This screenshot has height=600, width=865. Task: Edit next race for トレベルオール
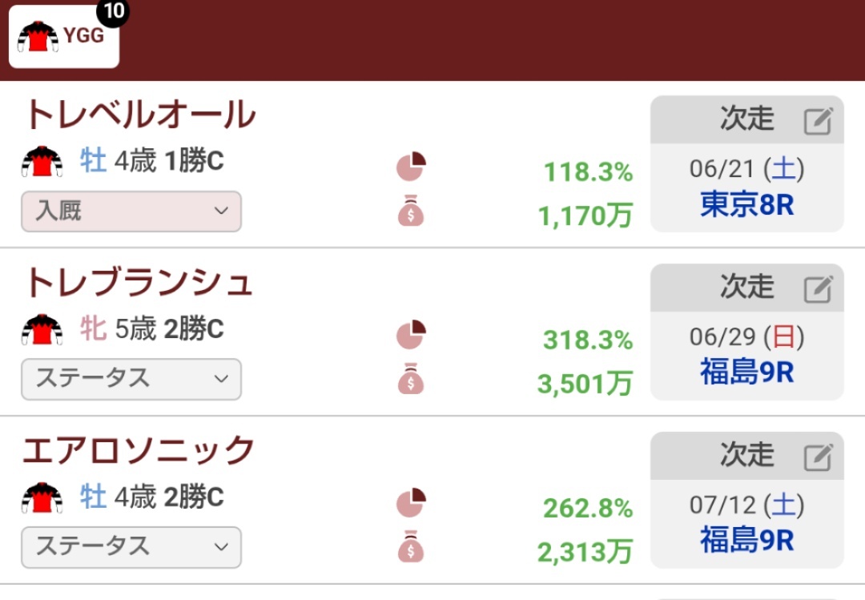pyautogui.click(x=818, y=121)
